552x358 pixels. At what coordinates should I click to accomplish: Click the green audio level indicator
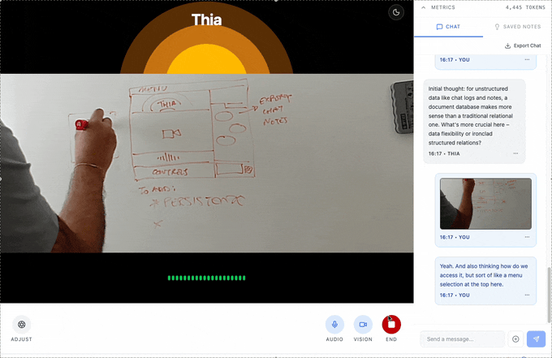tap(207, 278)
